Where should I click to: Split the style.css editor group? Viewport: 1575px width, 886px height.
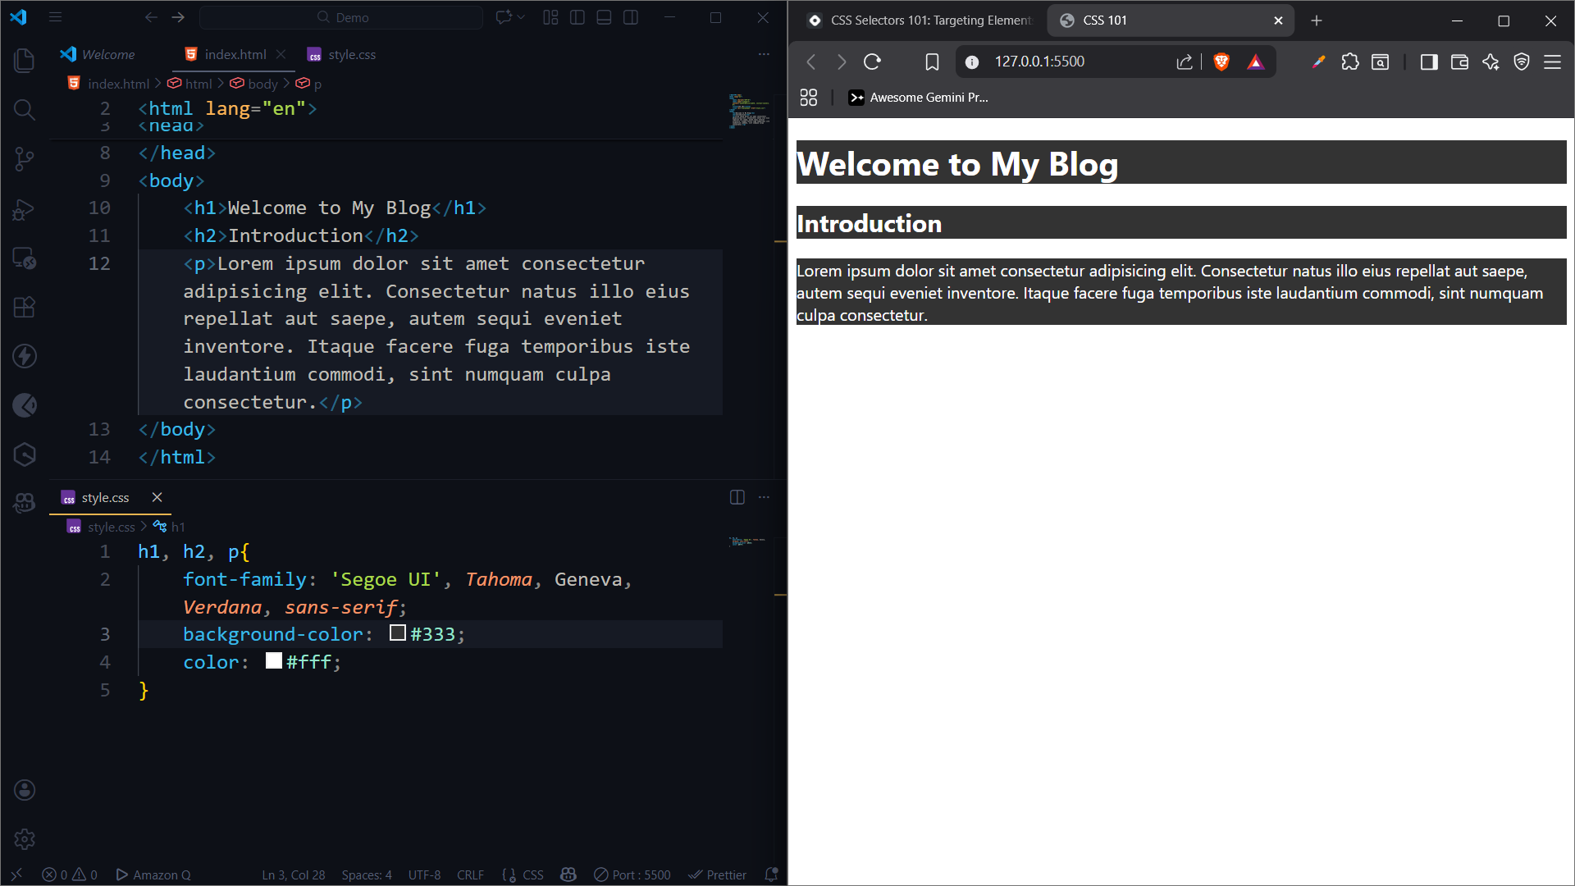[x=737, y=497]
